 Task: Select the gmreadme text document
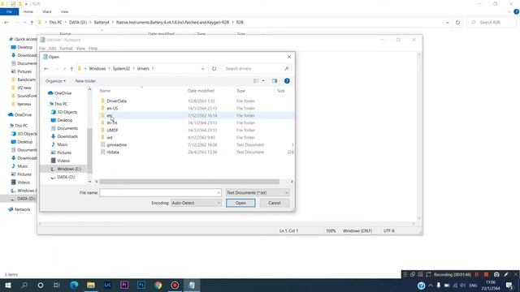point(116,144)
